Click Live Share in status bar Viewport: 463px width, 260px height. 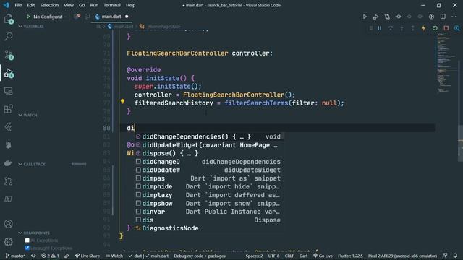pyautogui.click(x=88, y=256)
